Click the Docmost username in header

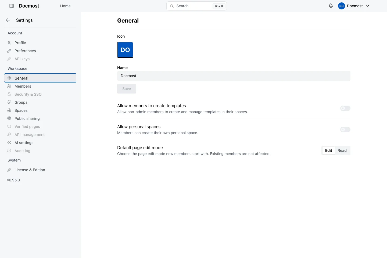(355, 6)
